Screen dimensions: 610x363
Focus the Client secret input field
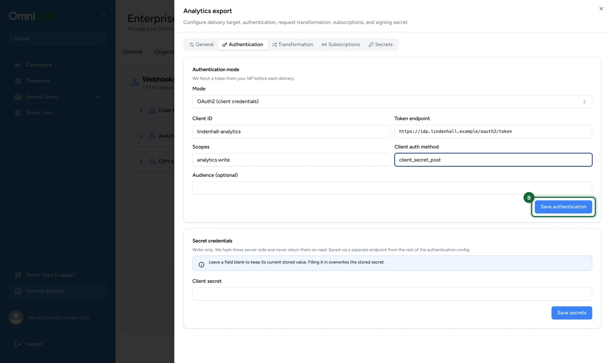(x=392, y=294)
